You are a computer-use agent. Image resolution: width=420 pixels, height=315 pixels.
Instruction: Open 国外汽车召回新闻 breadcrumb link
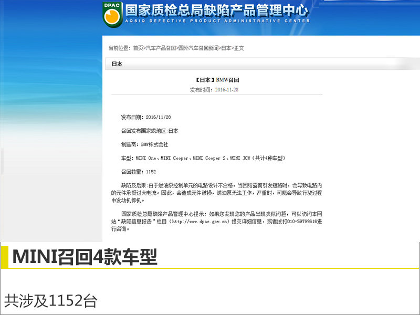198,48
